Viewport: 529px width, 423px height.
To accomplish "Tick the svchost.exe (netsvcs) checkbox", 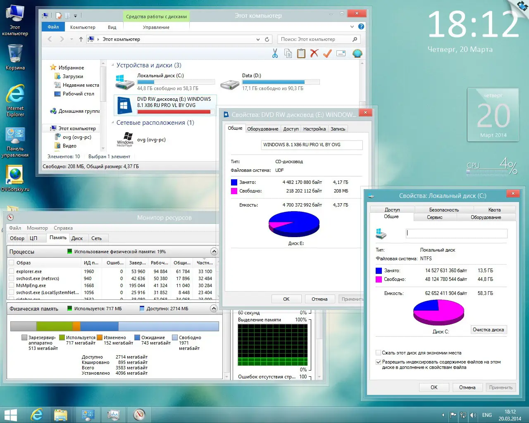I will (12, 278).
